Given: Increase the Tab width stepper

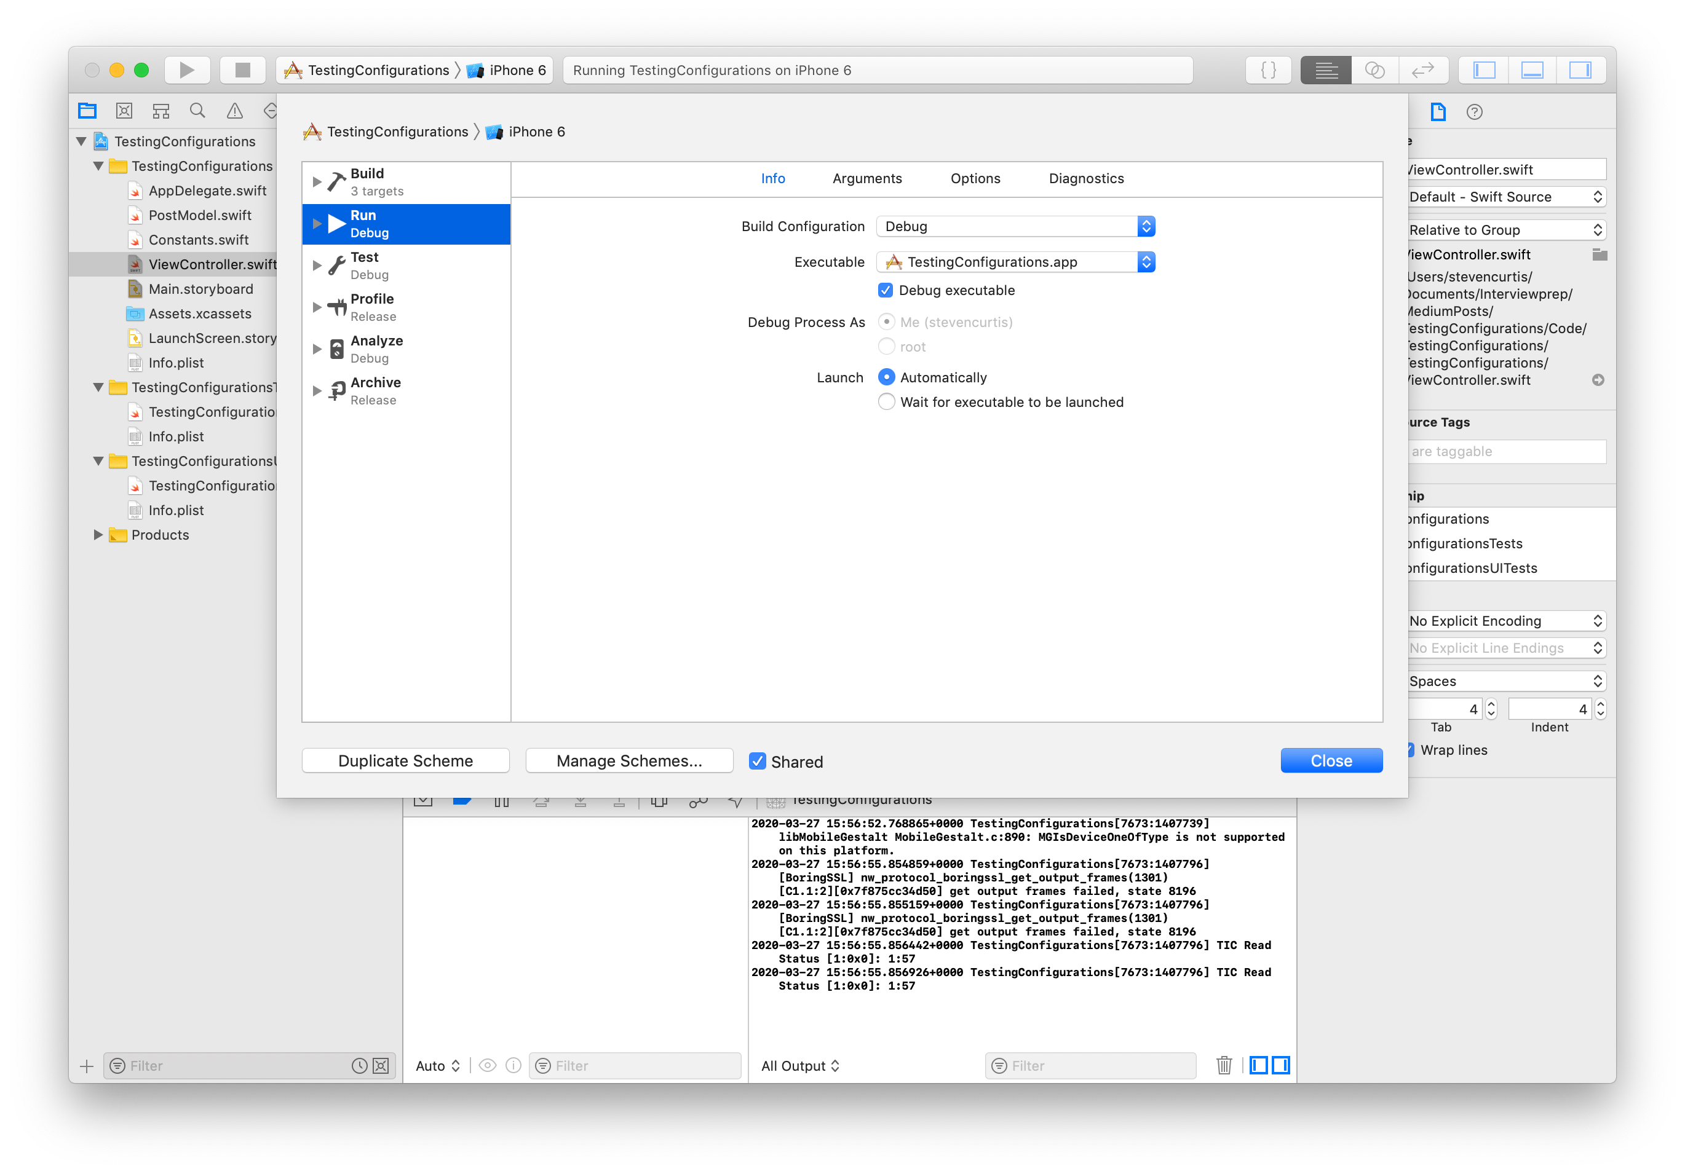Looking at the screenshot, I should tap(1491, 704).
